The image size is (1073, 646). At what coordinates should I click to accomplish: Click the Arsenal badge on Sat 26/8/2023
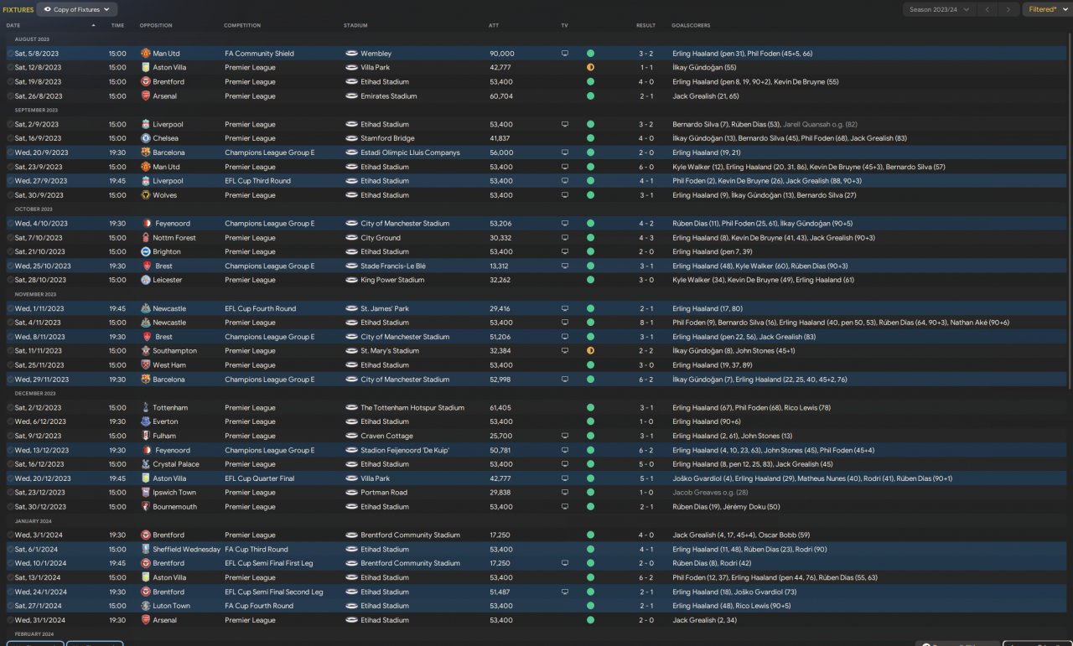tap(146, 96)
